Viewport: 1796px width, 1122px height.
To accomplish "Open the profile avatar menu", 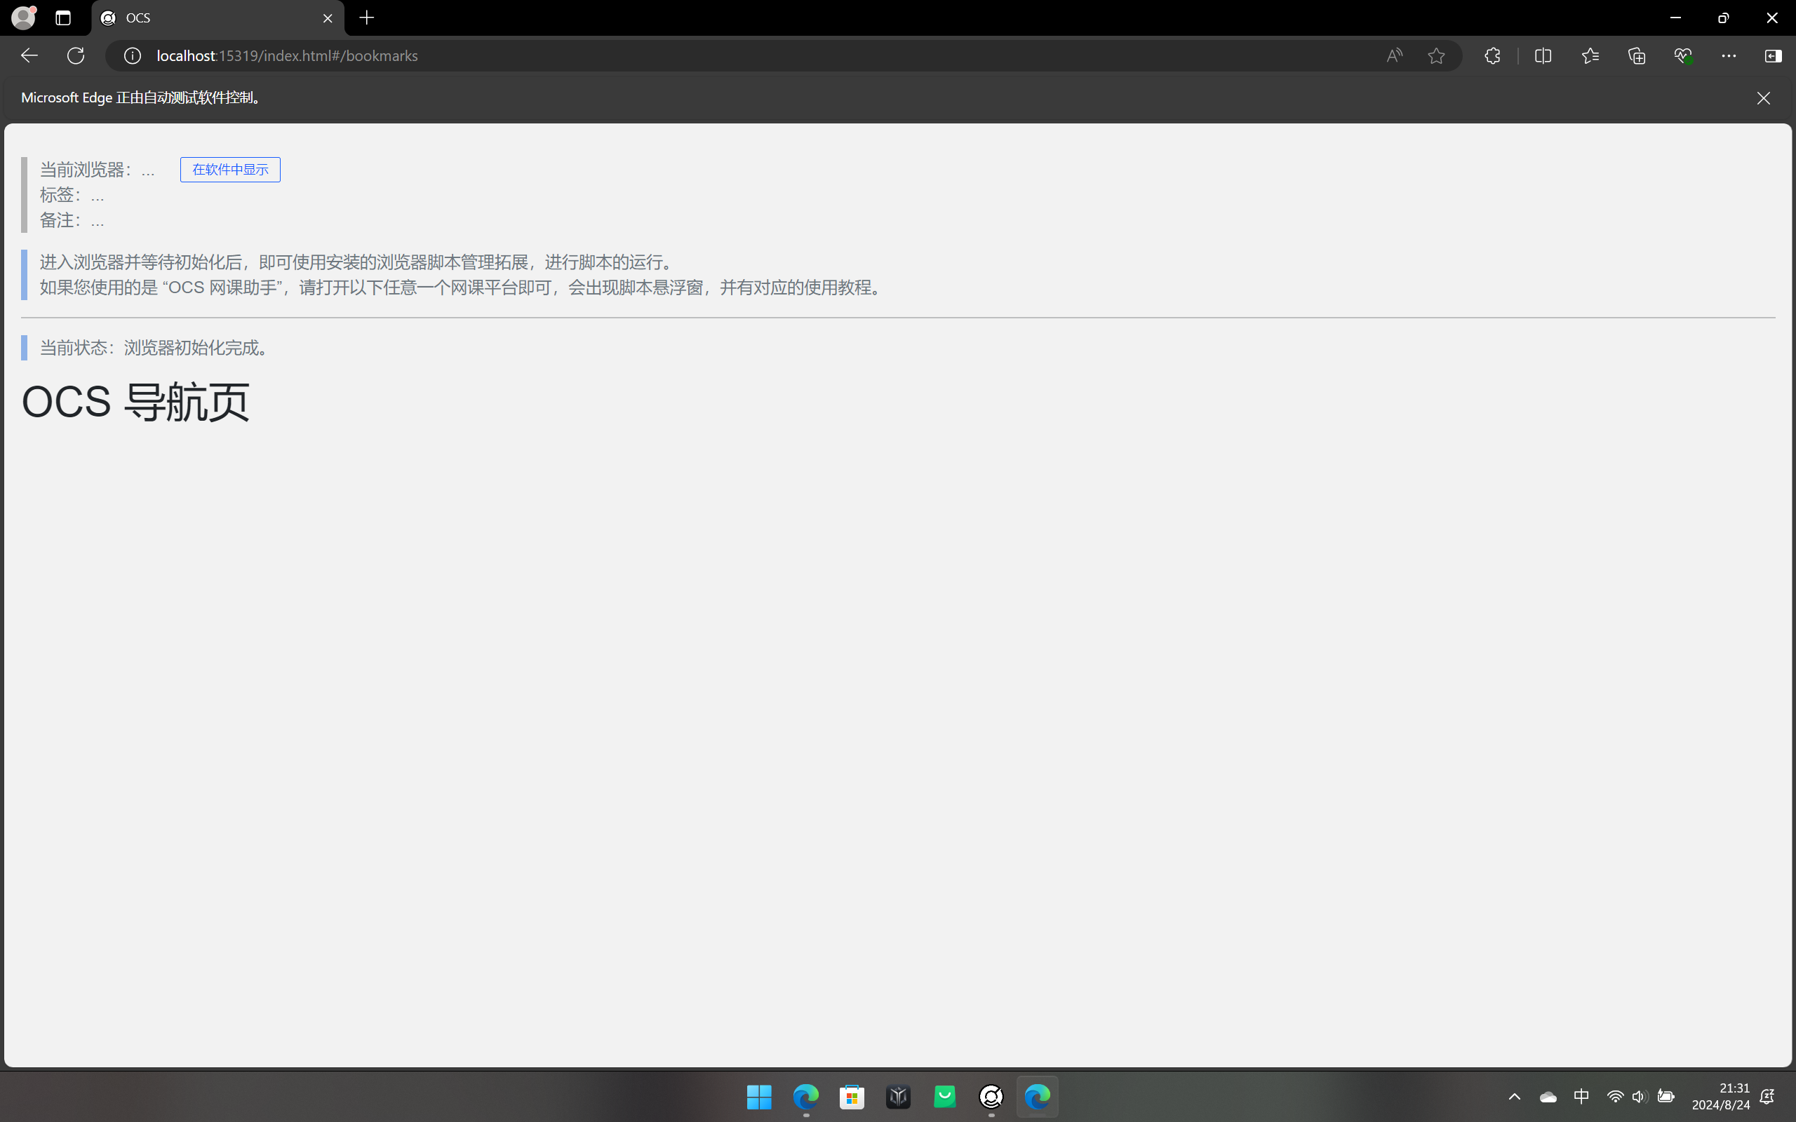I will (x=23, y=17).
